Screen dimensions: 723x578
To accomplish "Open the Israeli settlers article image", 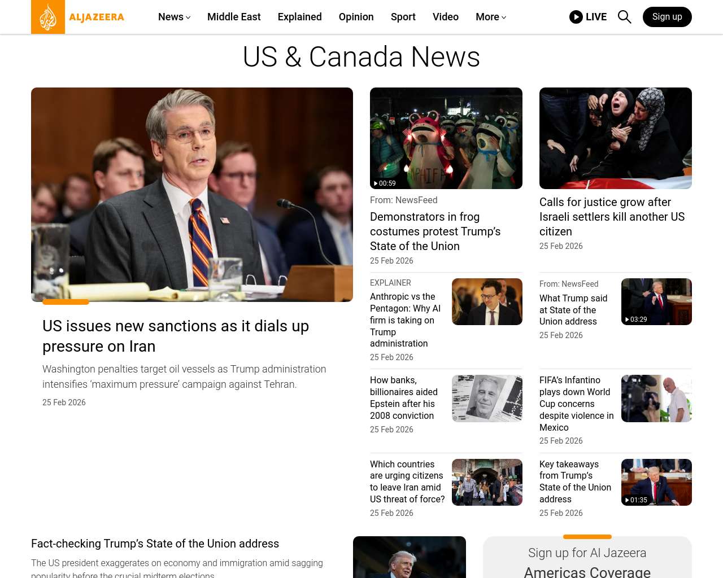I will point(615,138).
